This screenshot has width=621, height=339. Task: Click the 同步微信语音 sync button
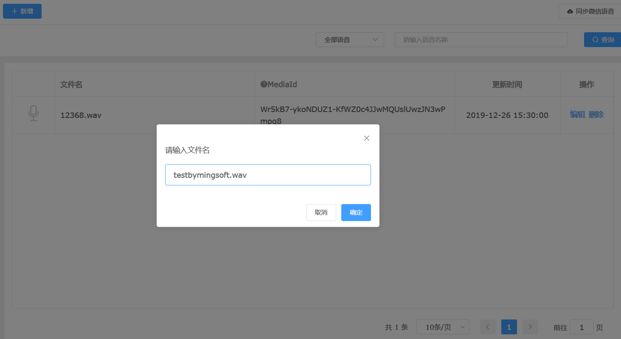(x=590, y=11)
